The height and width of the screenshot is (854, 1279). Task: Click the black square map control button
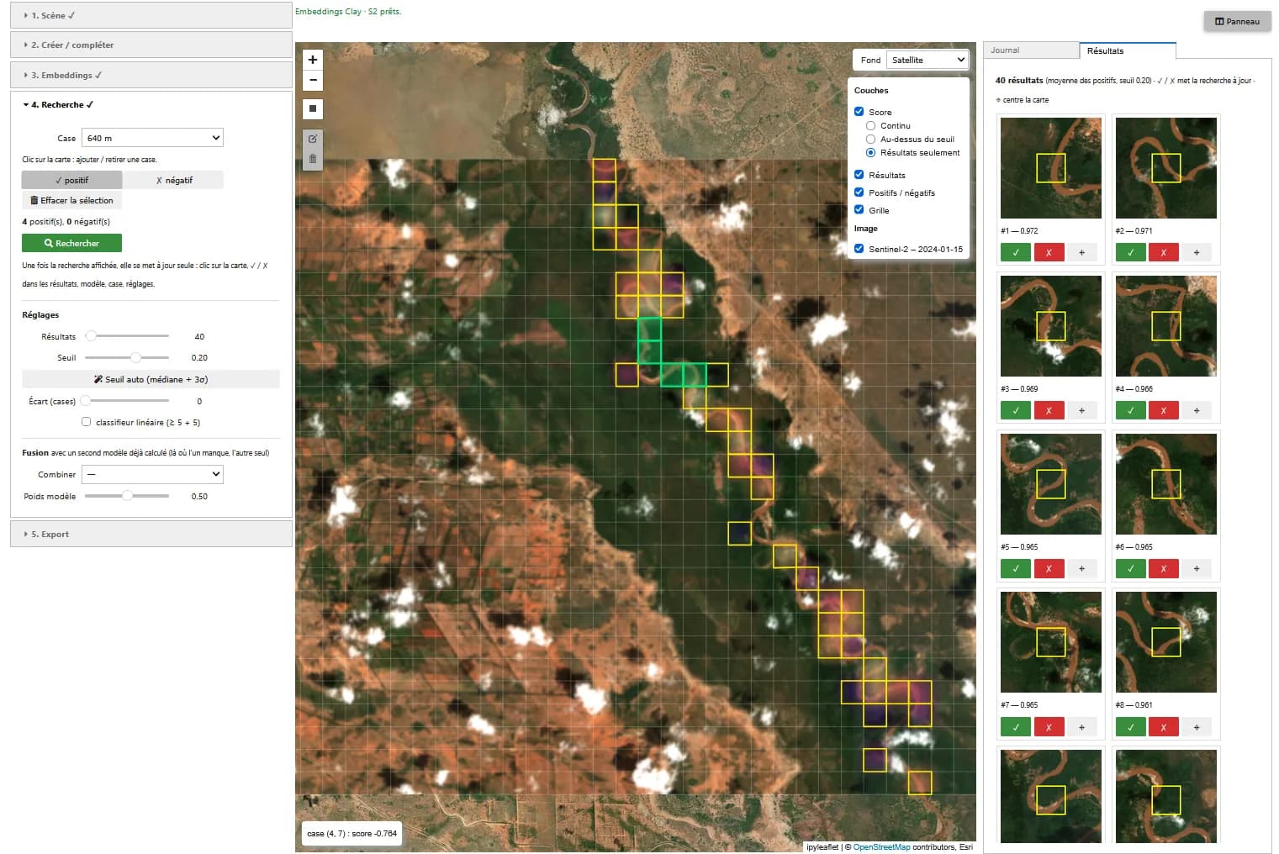313,108
